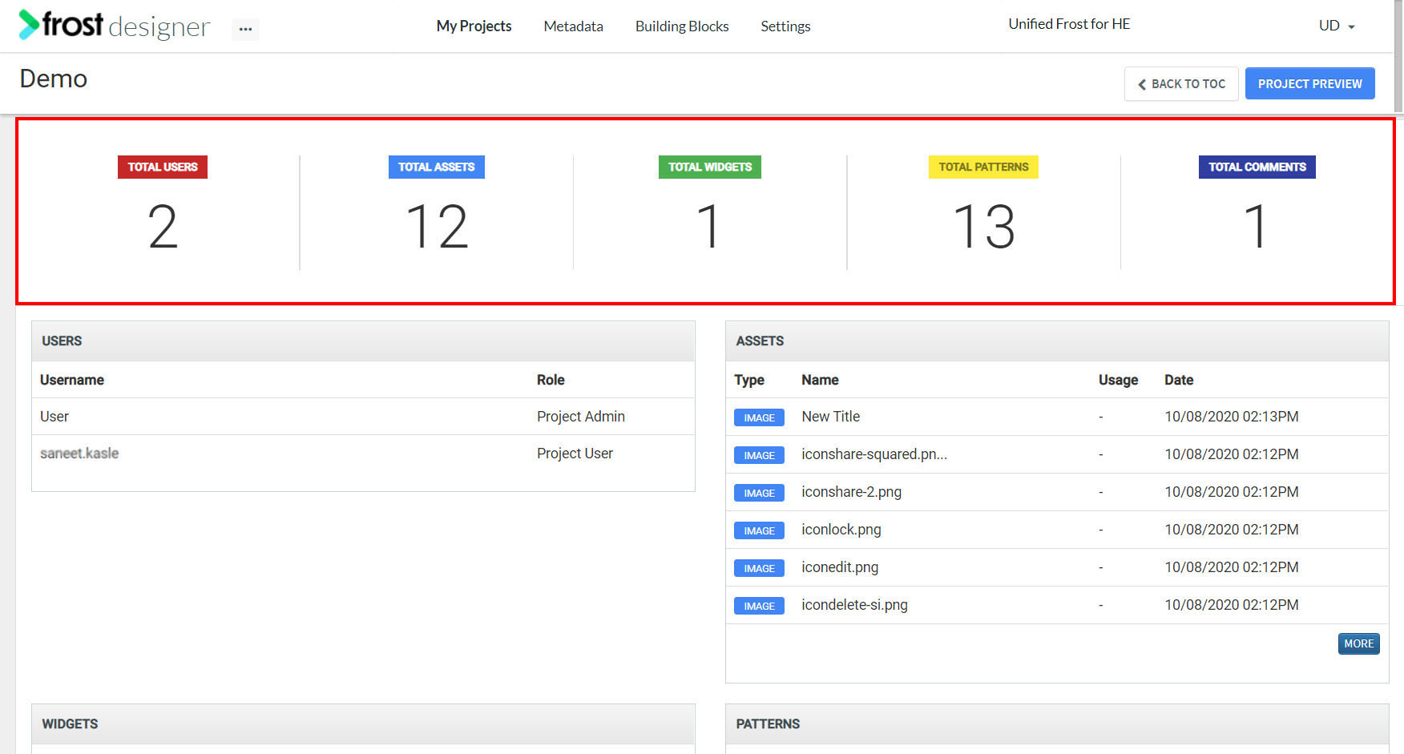
Task: Click the Total Assets badge
Action: tap(437, 167)
